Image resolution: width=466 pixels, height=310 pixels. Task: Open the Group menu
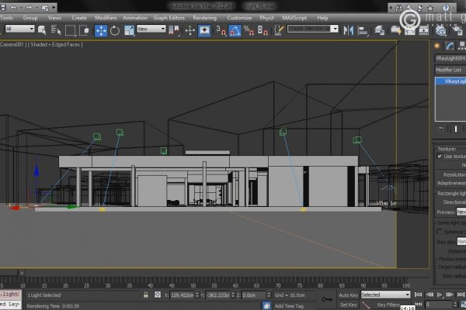point(30,18)
